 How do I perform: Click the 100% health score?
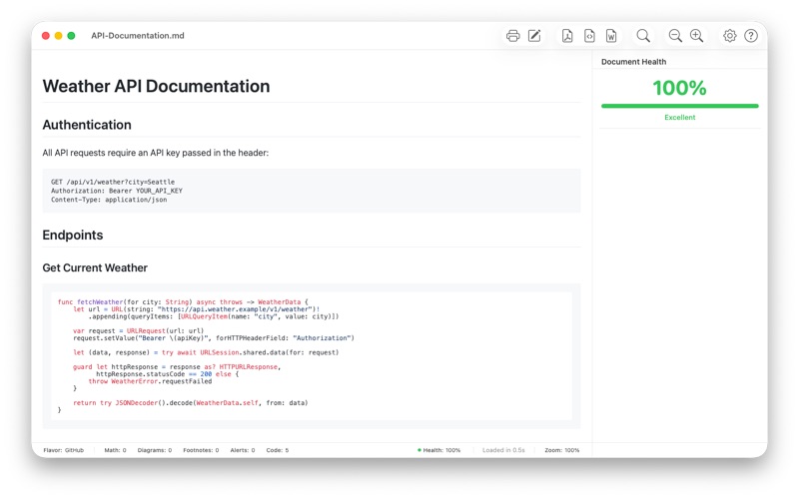[x=680, y=88]
